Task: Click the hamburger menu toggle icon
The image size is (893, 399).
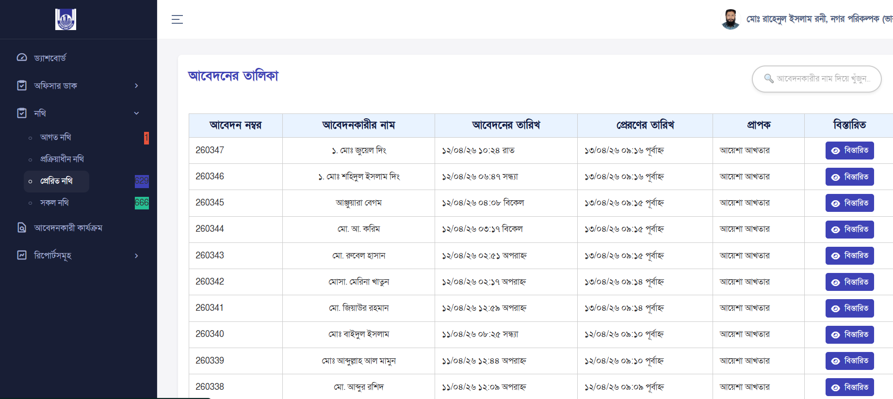Action: tap(177, 19)
